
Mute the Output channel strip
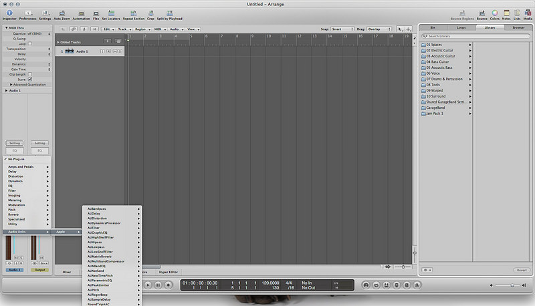[41, 258]
